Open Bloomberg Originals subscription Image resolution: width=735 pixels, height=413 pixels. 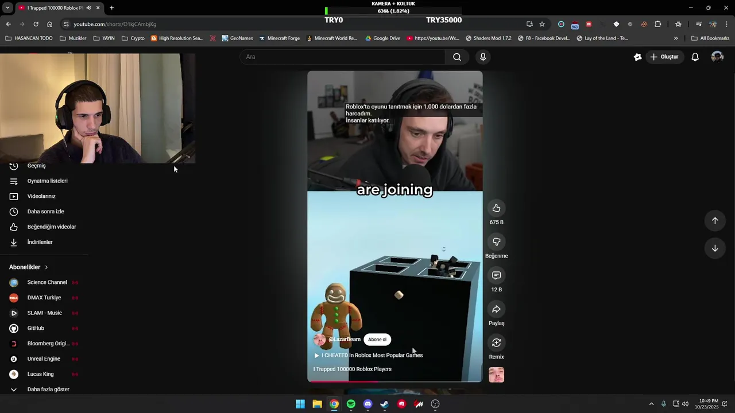pos(48,344)
